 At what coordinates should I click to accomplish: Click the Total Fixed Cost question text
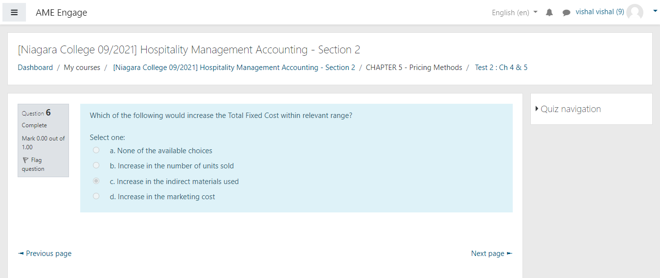point(221,116)
